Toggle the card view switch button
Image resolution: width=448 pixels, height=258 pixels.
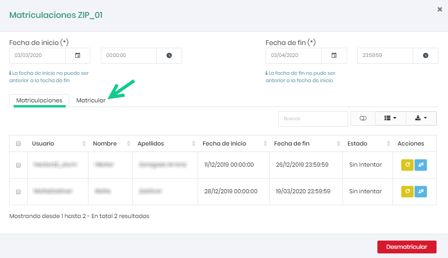(x=363, y=118)
